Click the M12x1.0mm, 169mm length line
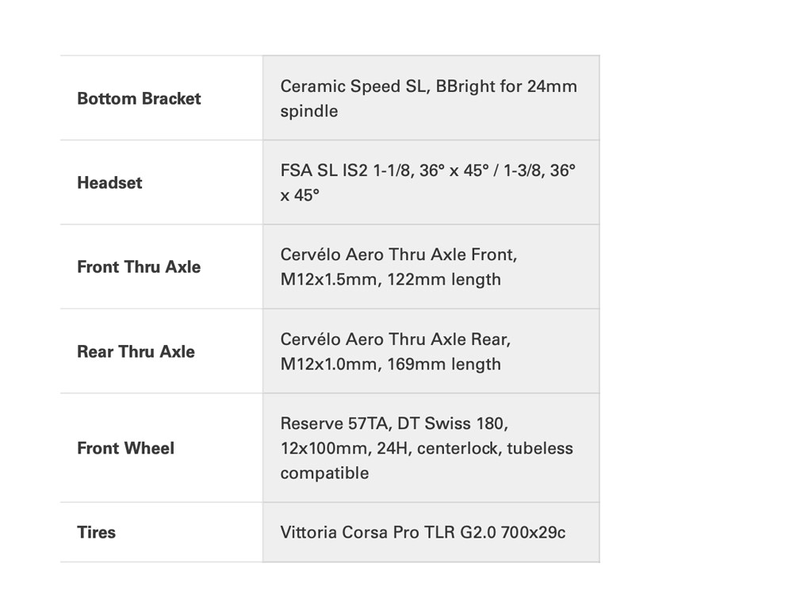 390,365
